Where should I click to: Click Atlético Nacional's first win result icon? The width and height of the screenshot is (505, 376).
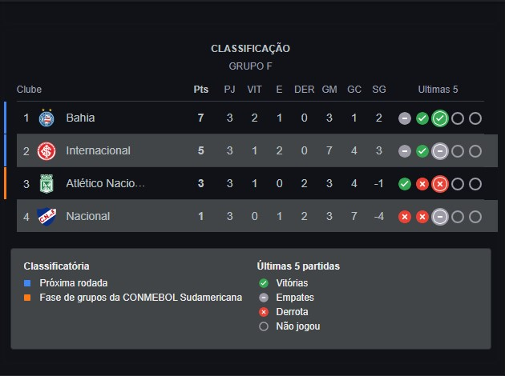tap(405, 184)
